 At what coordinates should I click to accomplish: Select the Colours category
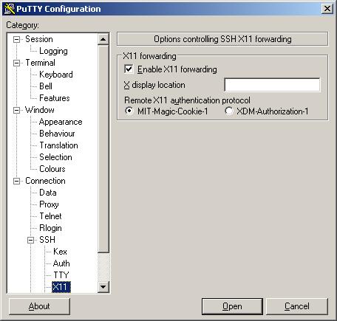click(x=52, y=169)
